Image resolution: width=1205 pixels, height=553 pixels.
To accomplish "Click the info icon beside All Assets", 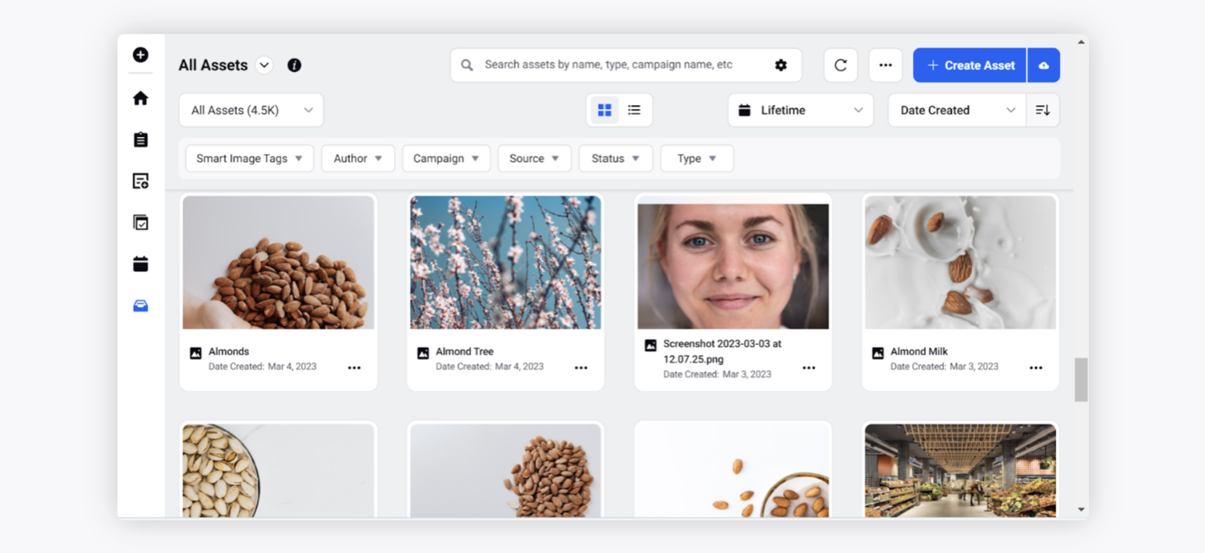I will (294, 65).
